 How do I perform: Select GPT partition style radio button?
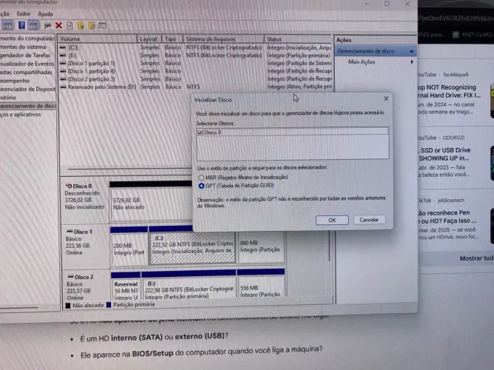201,186
